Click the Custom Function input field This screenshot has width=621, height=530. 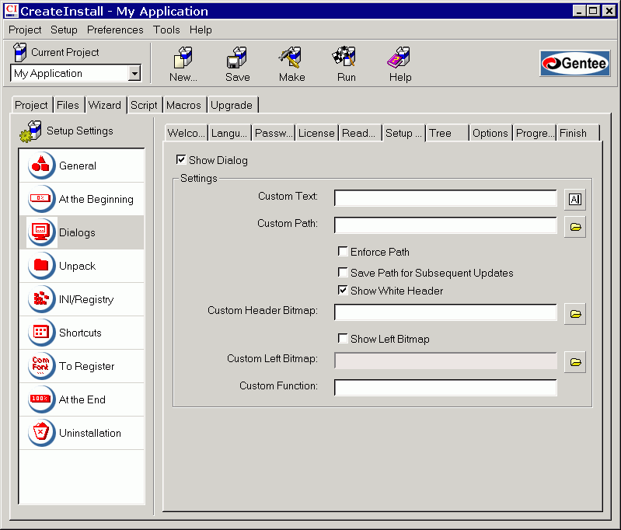[x=445, y=387]
